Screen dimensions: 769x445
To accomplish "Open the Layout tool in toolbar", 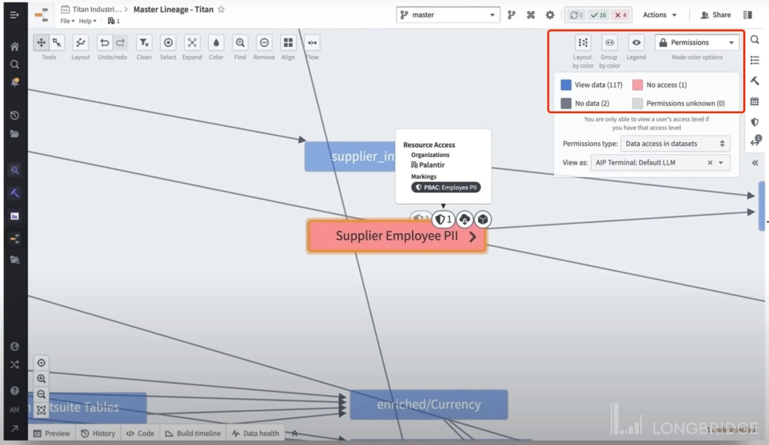I will pyautogui.click(x=80, y=43).
